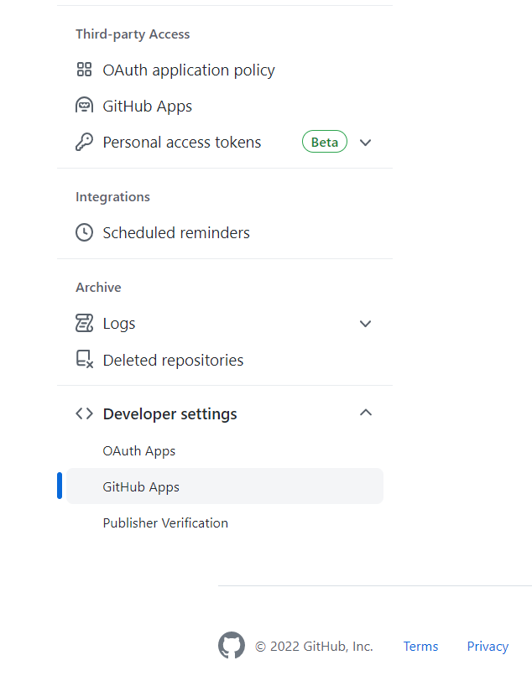Open the Terms link

[420, 646]
